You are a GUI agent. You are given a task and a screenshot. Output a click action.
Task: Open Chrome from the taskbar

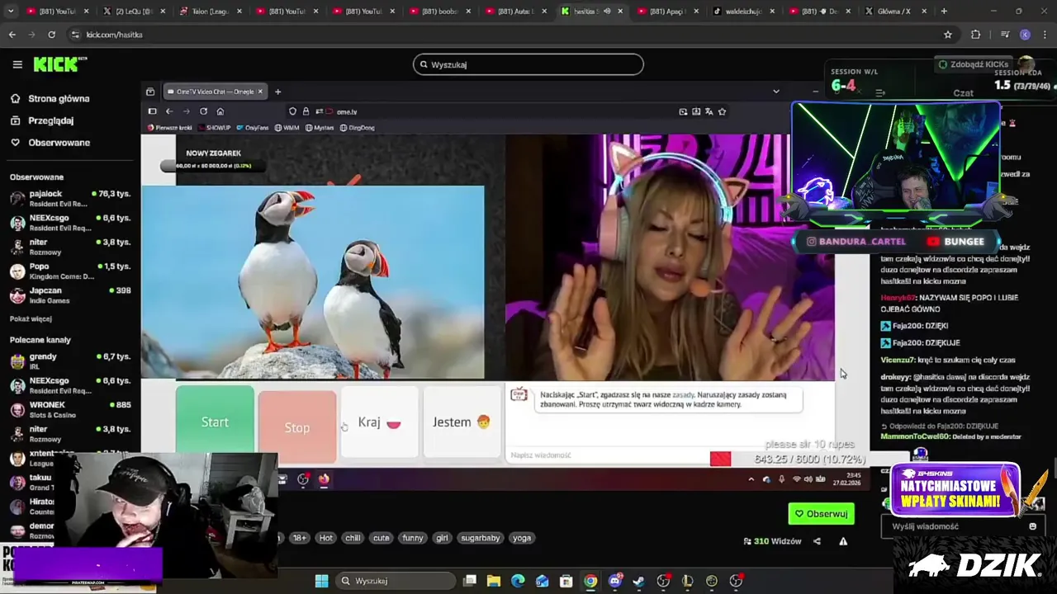pos(590,581)
